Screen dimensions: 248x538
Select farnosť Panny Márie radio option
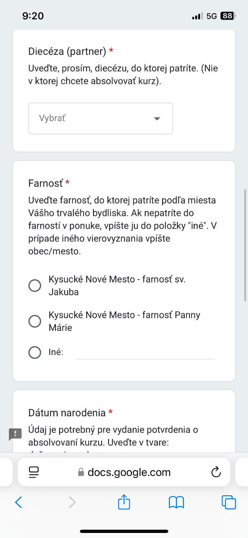click(x=35, y=321)
